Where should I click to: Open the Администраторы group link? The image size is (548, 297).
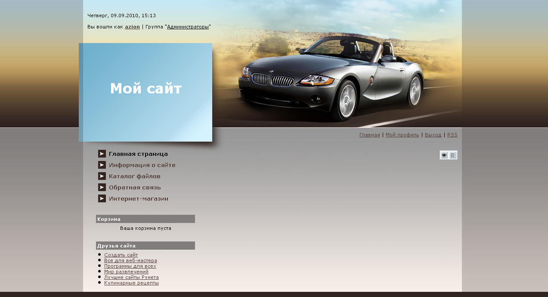tap(188, 27)
